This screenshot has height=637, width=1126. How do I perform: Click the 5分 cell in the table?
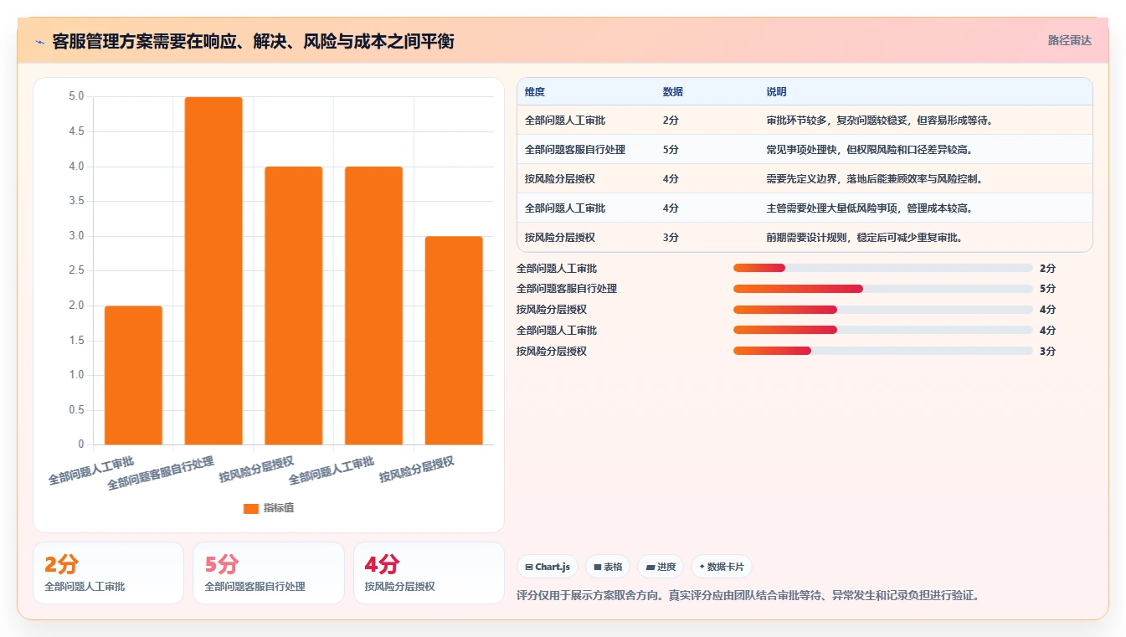[x=671, y=150]
